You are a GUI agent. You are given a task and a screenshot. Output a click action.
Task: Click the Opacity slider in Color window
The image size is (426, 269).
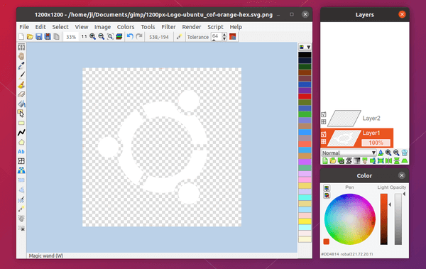click(398, 219)
